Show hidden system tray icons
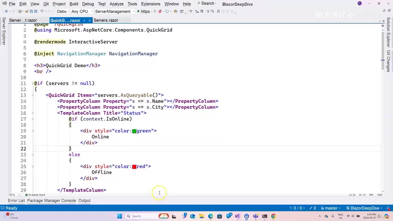 [x=320, y=216]
